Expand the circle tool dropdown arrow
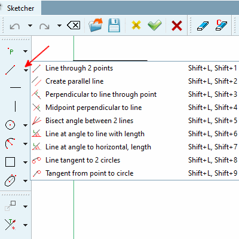This screenshot has height=239, width=239. coord(25,125)
